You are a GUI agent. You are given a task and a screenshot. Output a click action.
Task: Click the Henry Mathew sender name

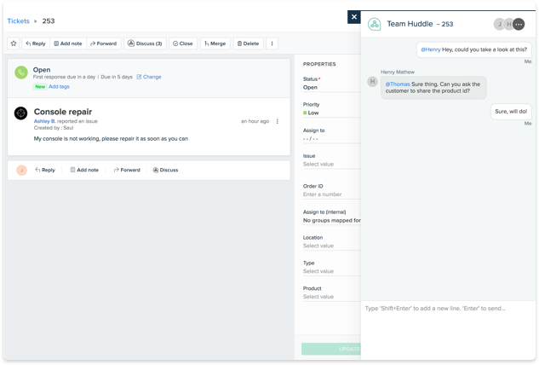pos(398,72)
